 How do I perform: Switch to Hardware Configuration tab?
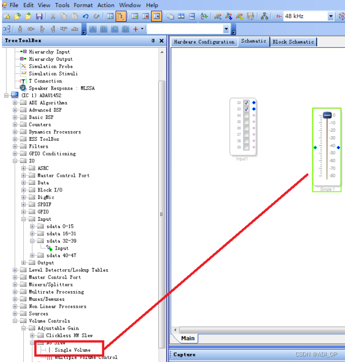click(204, 42)
